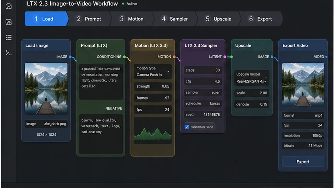Click the image lake_dock.png file field
The width and height of the screenshot is (334, 188).
[46, 124]
